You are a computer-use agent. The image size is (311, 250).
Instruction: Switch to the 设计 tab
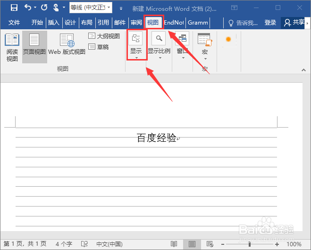click(x=70, y=22)
